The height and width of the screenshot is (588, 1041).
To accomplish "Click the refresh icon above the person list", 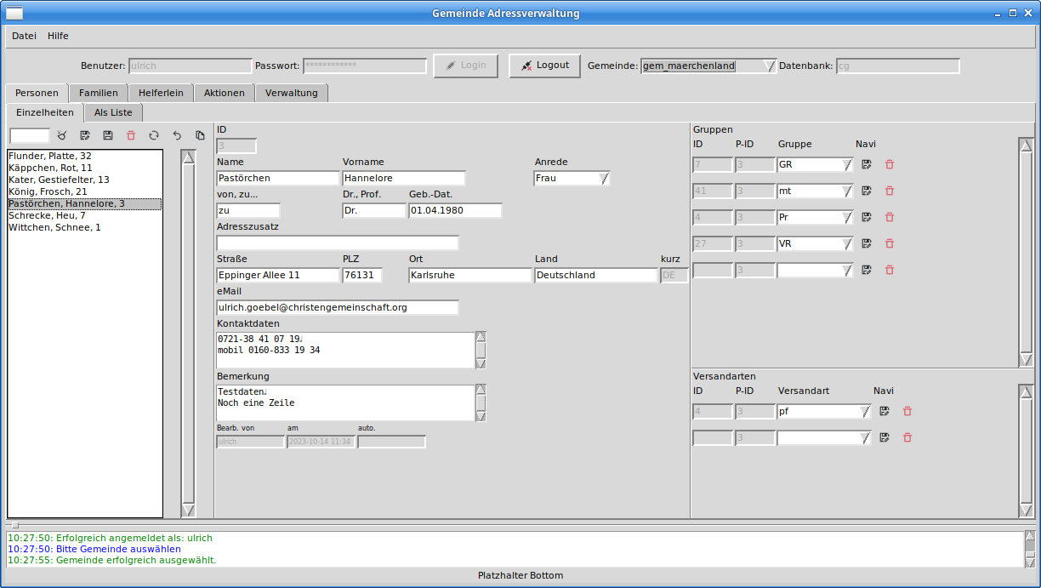I will tap(154, 135).
